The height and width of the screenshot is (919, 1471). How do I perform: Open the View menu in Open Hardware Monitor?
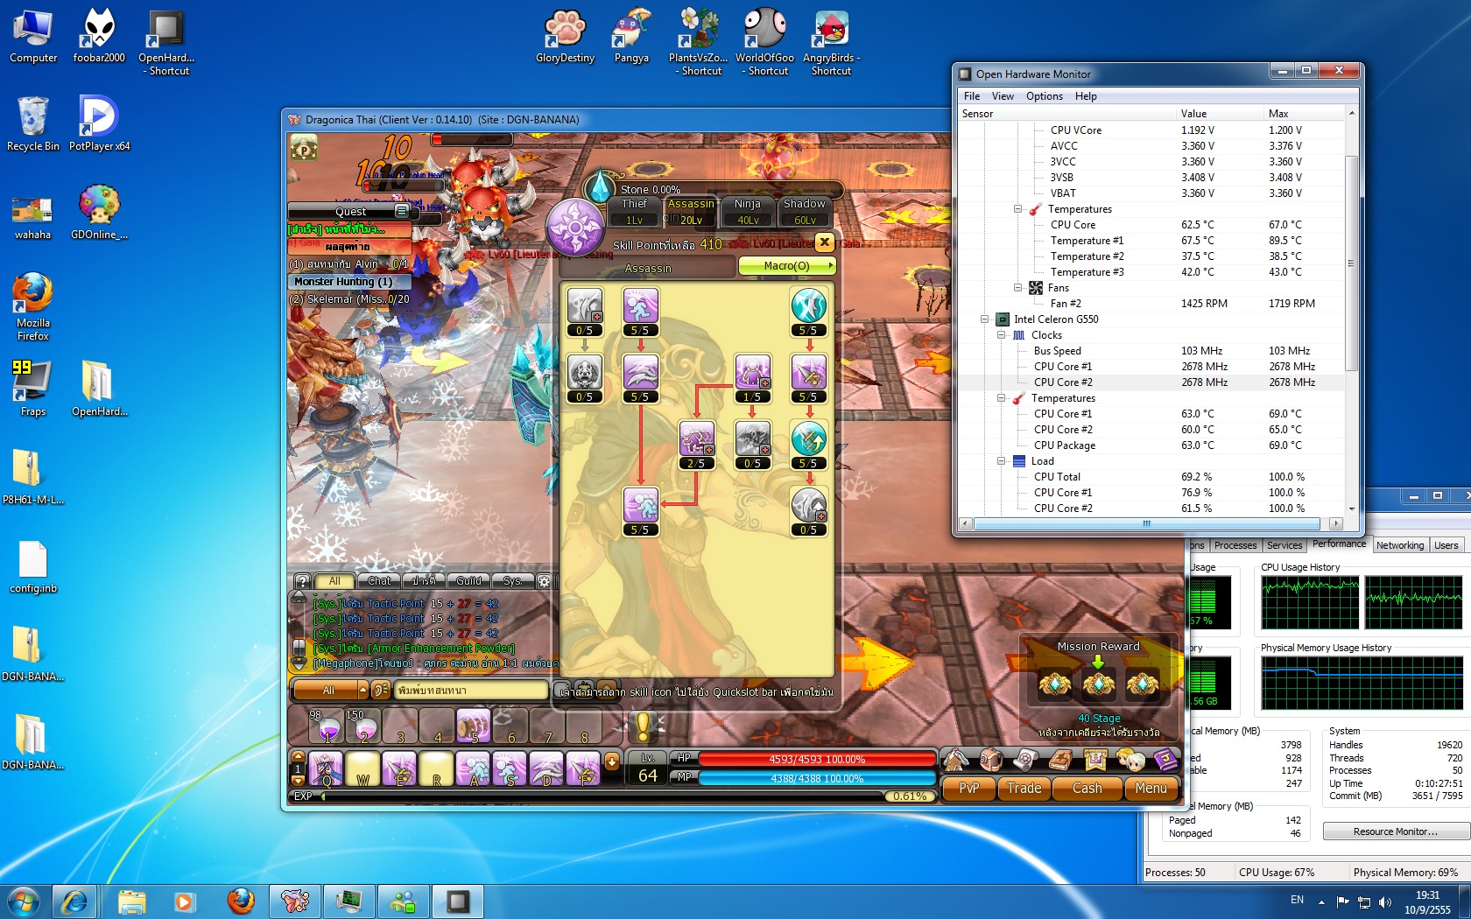tap(1003, 96)
